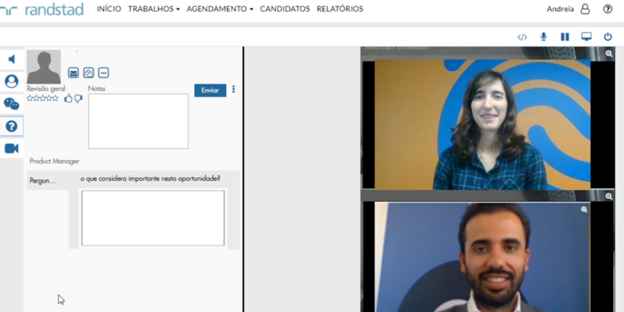
Task: Expand the three-dot menu beside Enviar
Action: click(234, 89)
